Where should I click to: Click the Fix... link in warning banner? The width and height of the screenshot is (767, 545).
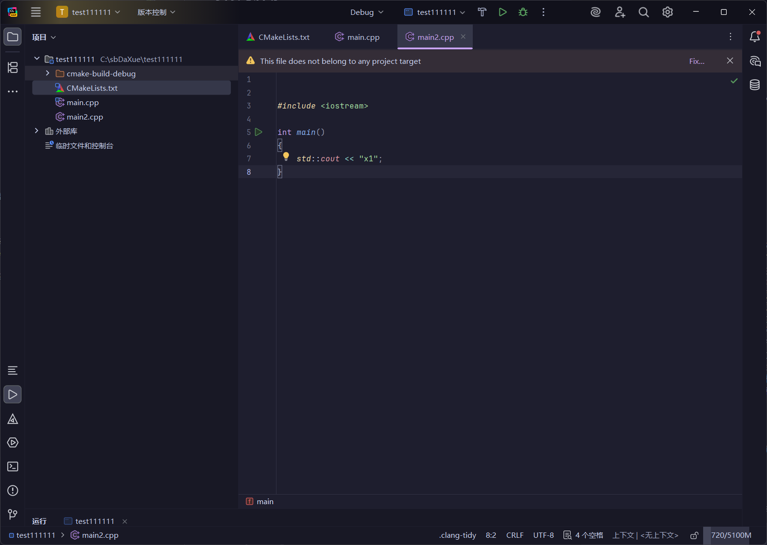[x=696, y=61]
